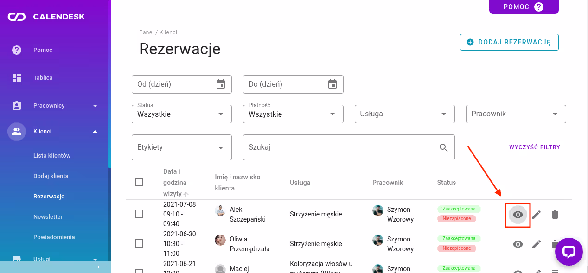
Task: Open the Status filter dropdown
Action: click(181, 114)
